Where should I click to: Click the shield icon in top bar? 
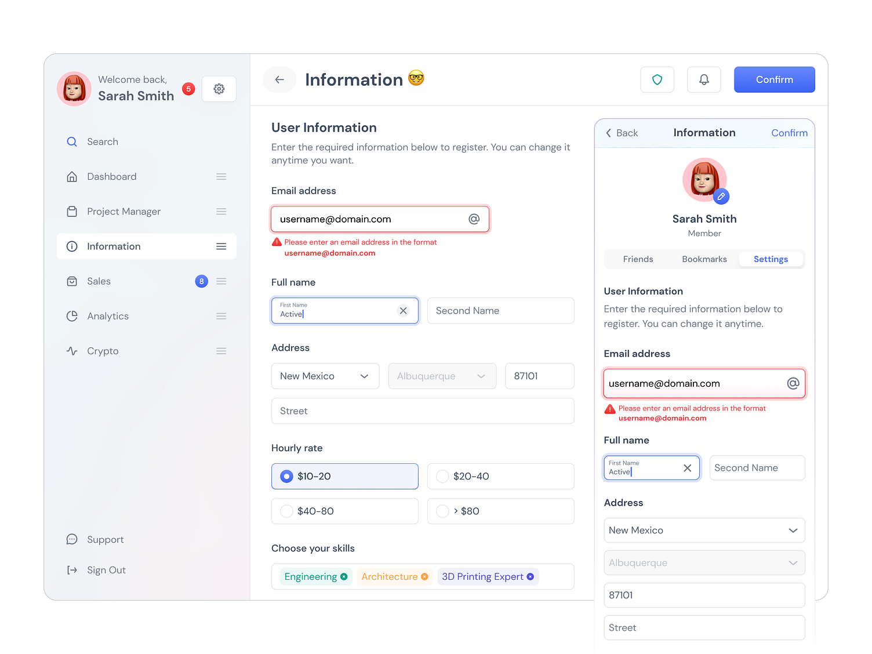(657, 79)
